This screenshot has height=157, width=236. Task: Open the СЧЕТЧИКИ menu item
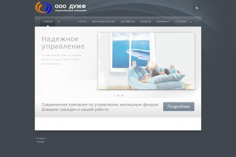coord(181,22)
